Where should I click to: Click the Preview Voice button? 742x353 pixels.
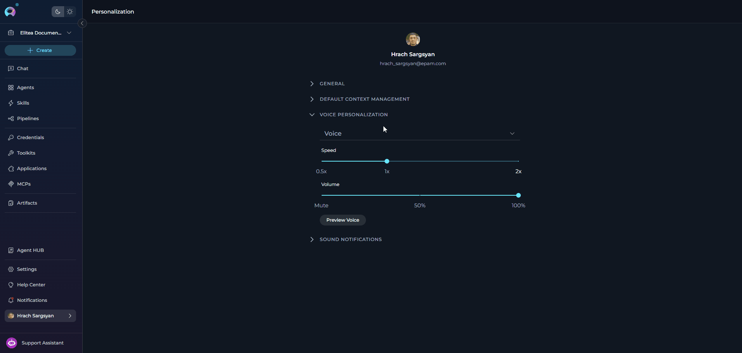tap(343, 220)
